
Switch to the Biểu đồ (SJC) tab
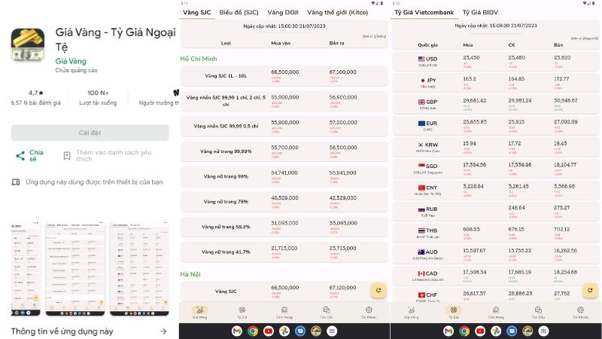239,12
